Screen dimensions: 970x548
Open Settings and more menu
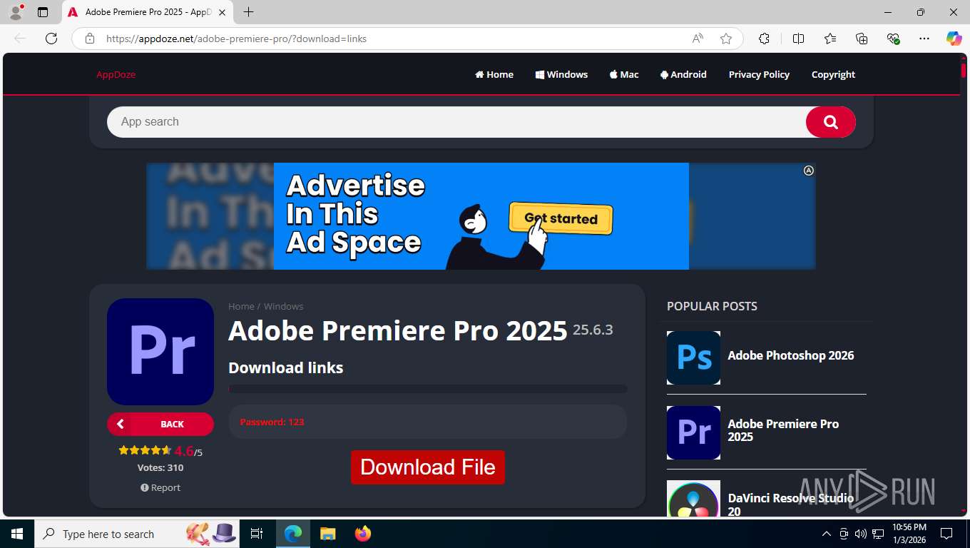click(924, 39)
